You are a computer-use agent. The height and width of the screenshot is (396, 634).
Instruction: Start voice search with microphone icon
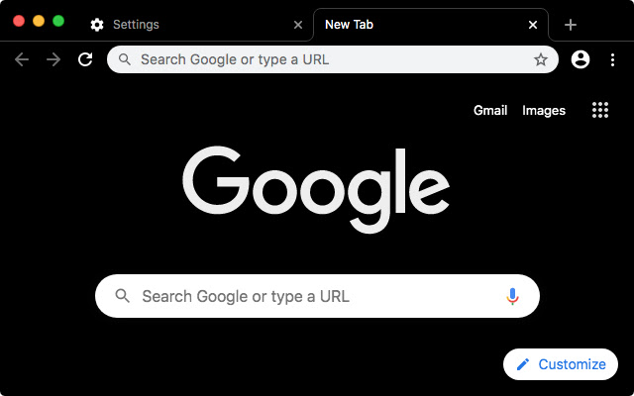pyautogui.click(x=512, y=296)
